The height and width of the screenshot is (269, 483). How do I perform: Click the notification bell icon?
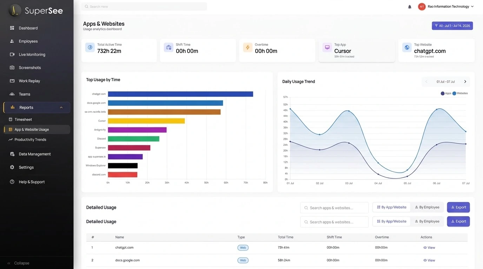tap(410, 7)
